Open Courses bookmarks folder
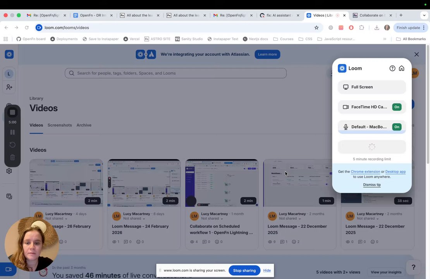This screenshot has width=430, height=279. 283,39
